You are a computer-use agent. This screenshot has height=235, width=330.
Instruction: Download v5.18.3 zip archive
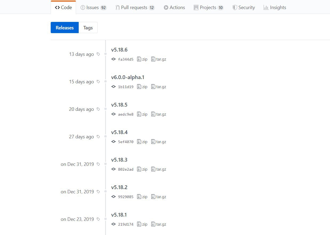pyautogui.click(x=142, y=169)
